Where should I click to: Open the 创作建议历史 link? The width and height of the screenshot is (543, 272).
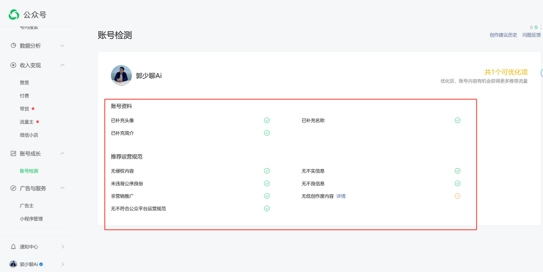(x=503, y=35)
